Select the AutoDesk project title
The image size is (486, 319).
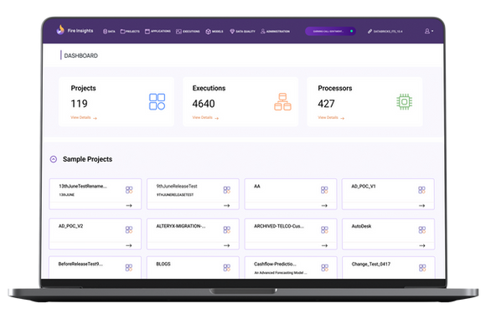pos(361,226)
